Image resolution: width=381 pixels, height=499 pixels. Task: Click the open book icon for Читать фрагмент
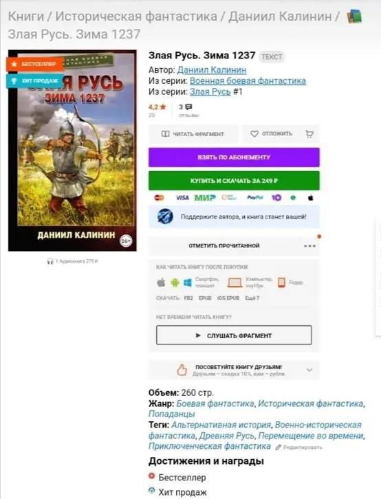pyautogui.click(x=165, y=134)
